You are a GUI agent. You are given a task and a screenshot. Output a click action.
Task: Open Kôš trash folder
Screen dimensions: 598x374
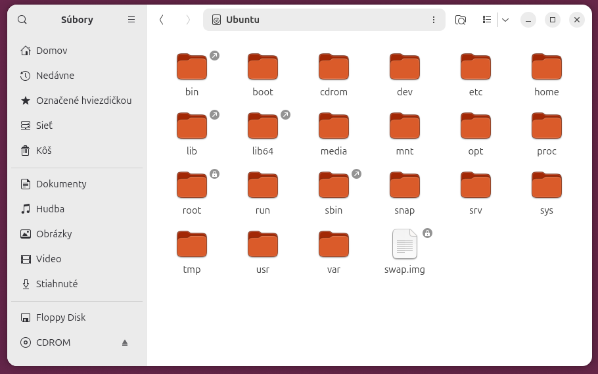(x=77, y=151)
